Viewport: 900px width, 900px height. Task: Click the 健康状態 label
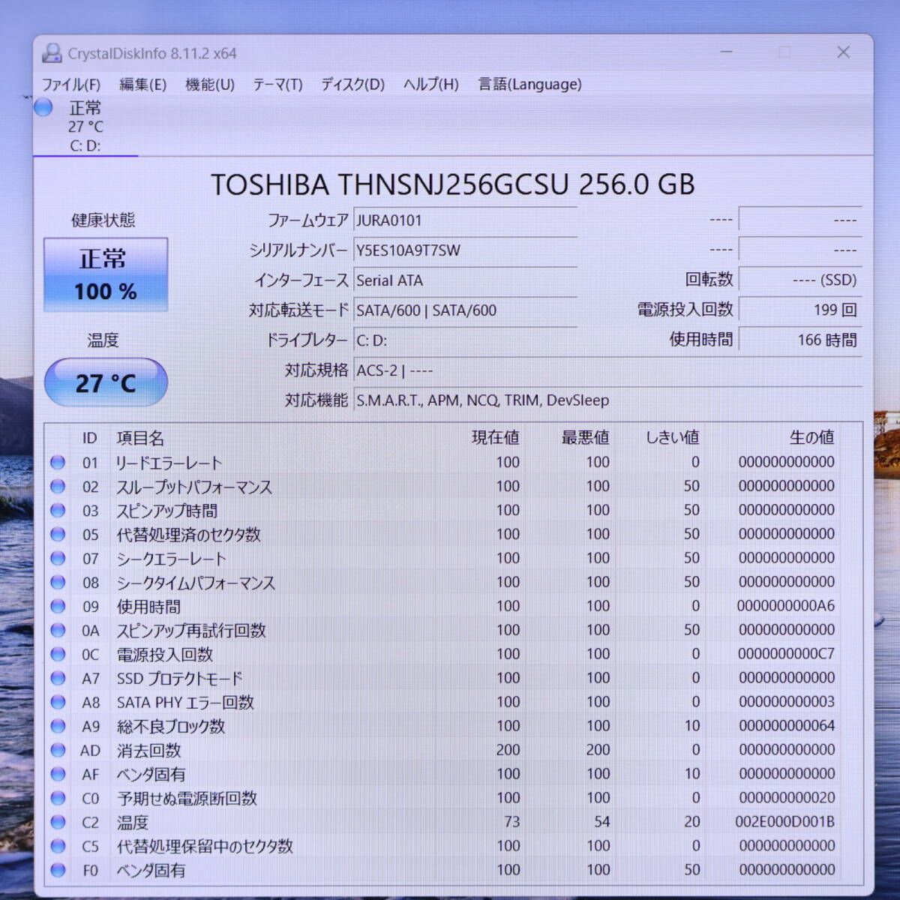point(103,220)
